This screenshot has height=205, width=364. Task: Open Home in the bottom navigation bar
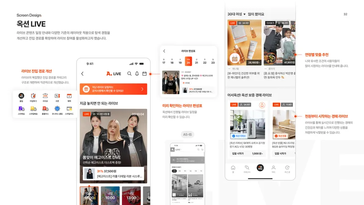pos(233,169)
